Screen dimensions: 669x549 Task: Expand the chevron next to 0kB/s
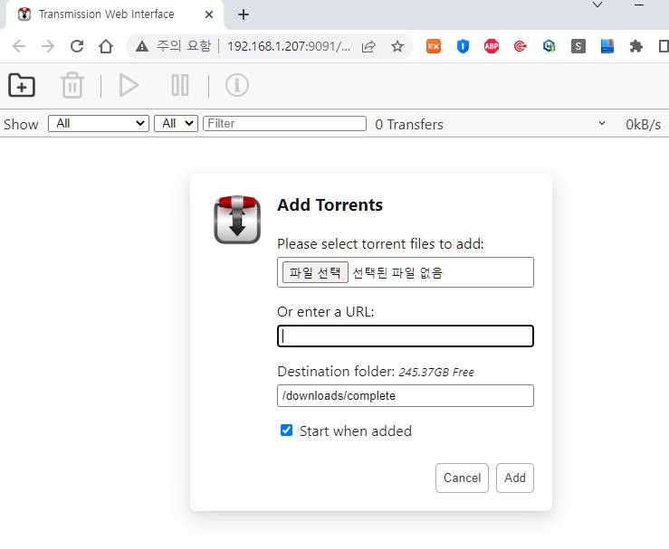602,124
